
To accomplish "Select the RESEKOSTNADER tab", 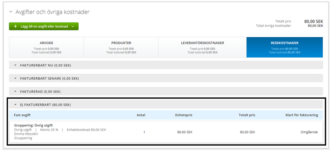I will point(284,47).
